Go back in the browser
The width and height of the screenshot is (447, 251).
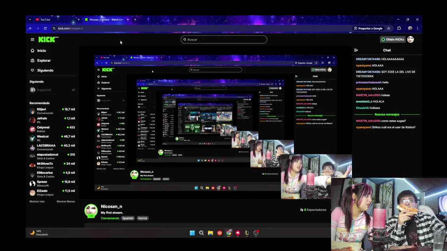pos(30,28)
